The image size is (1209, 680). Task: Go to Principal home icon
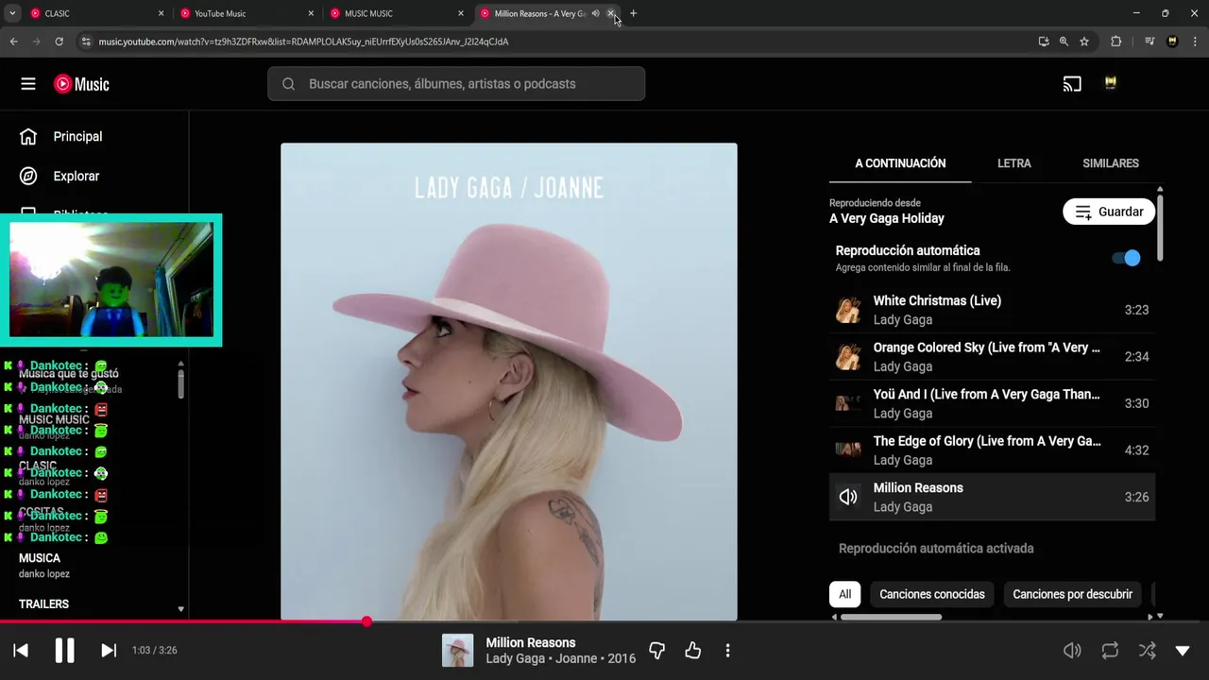click(x=28, y=136)
